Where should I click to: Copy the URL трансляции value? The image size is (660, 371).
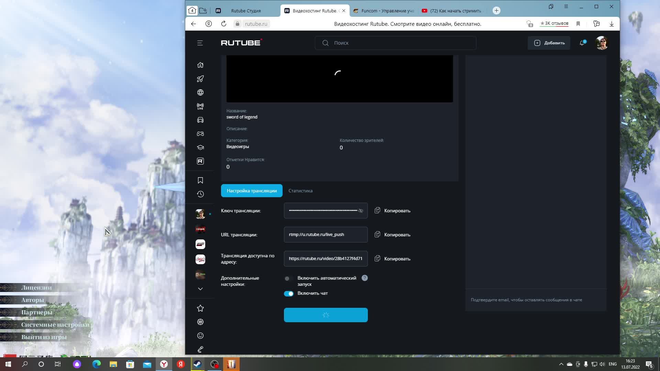392,235
